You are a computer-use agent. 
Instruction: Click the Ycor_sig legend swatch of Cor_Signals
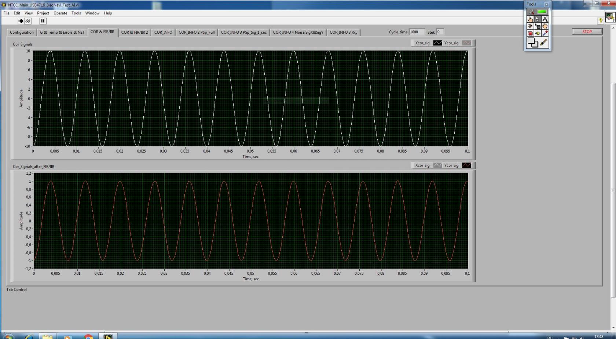(466, 43)
